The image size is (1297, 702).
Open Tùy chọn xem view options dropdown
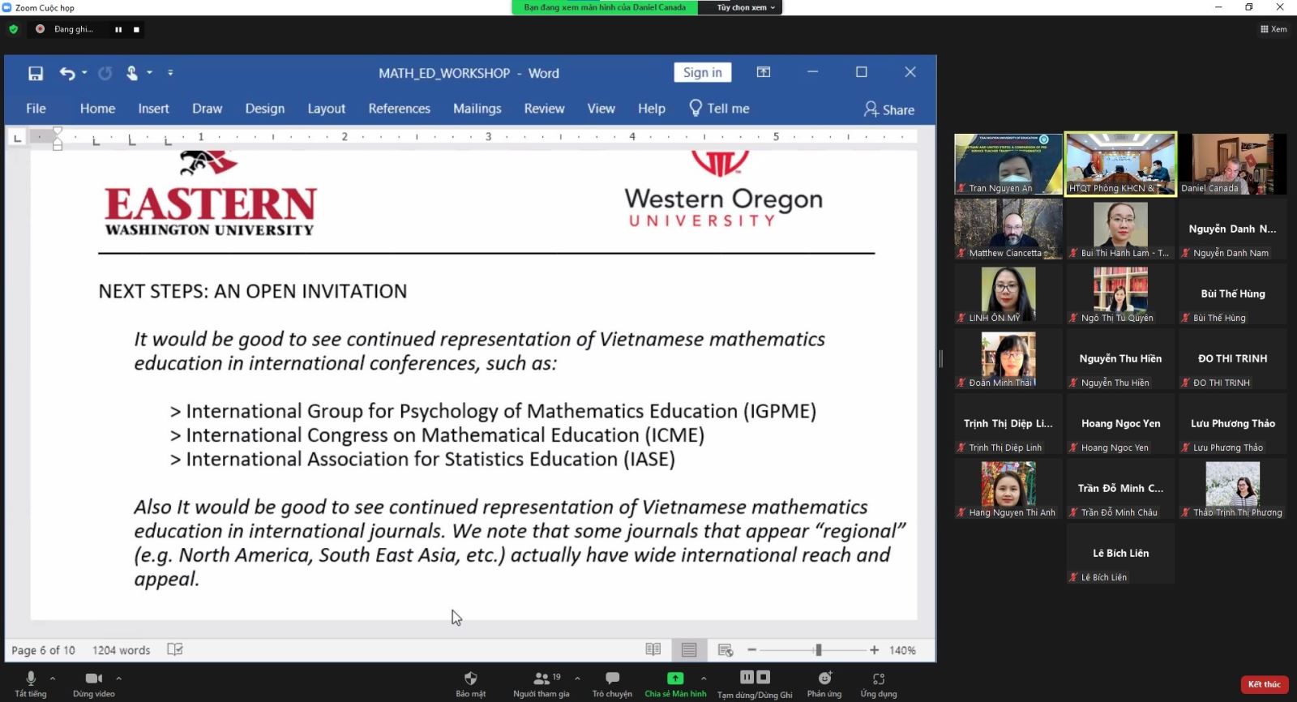pyautogui.click(x=746, y=7)
